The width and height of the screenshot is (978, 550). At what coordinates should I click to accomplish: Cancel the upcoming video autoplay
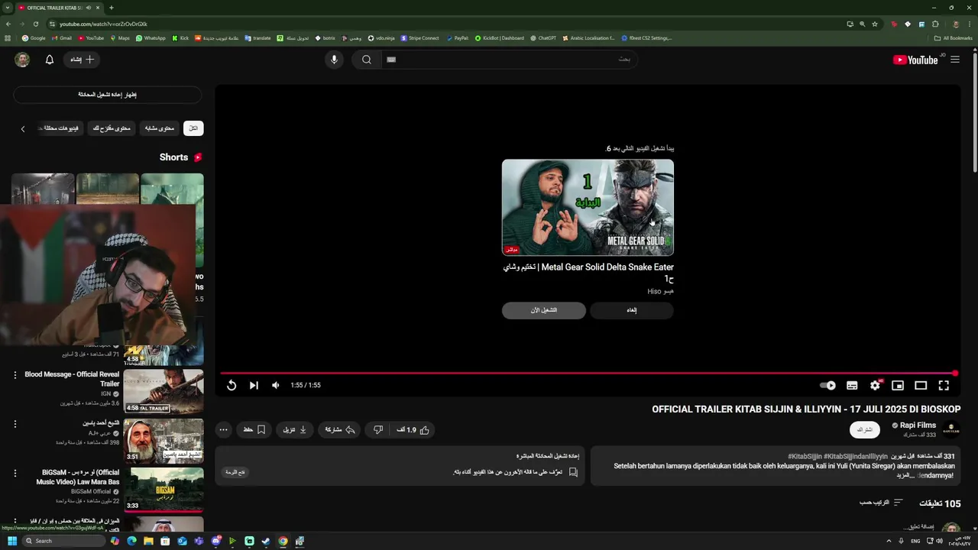pos(632,310)
